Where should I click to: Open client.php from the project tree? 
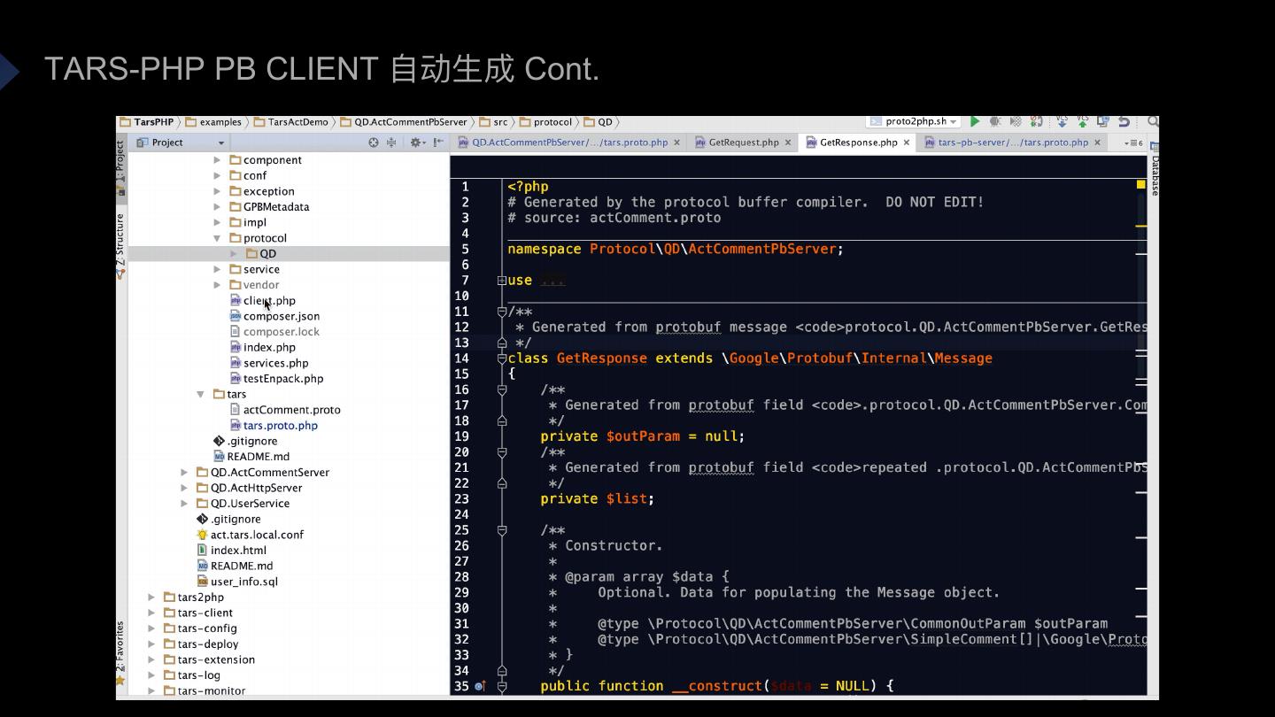tap(269, 301)
